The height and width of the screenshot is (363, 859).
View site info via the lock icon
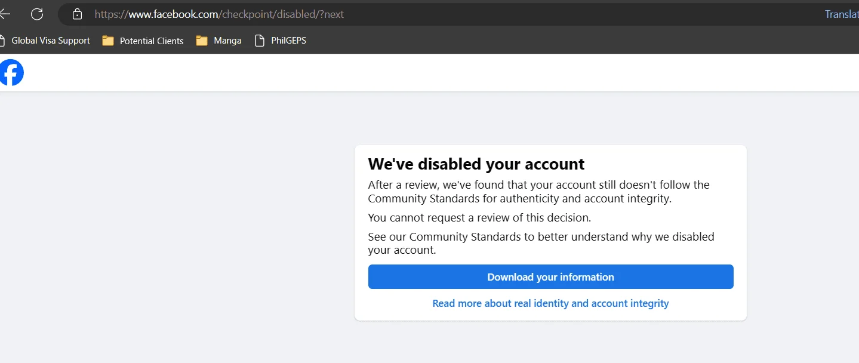click(x=76, y=14)
